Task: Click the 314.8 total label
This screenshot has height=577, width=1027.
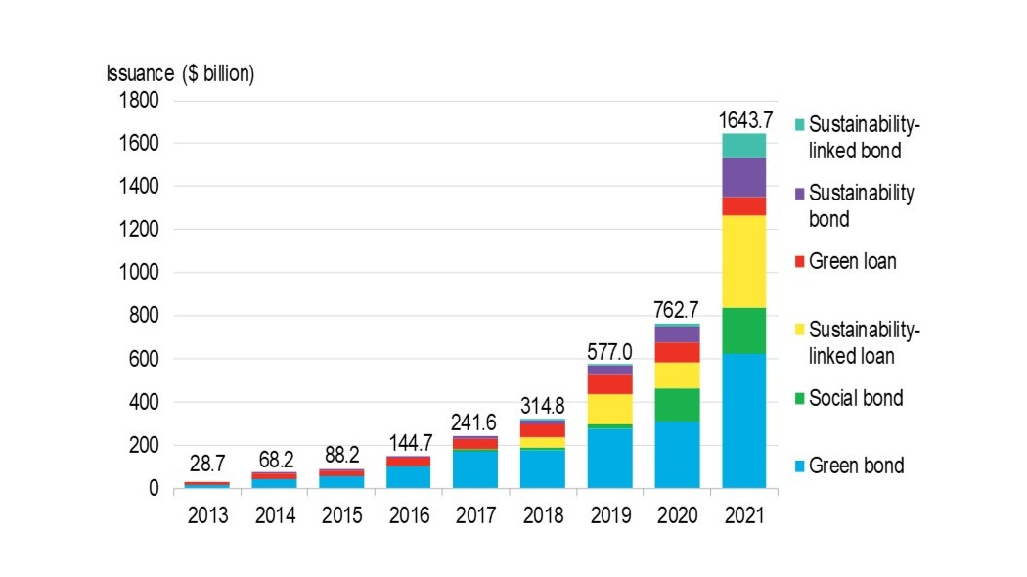Action: pos(542,406)
